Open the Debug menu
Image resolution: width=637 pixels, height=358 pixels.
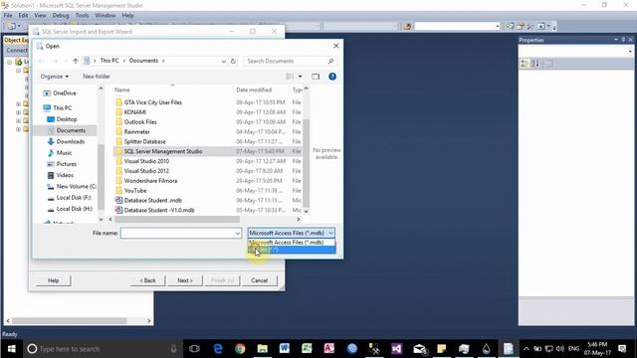[x=61, y=15]
